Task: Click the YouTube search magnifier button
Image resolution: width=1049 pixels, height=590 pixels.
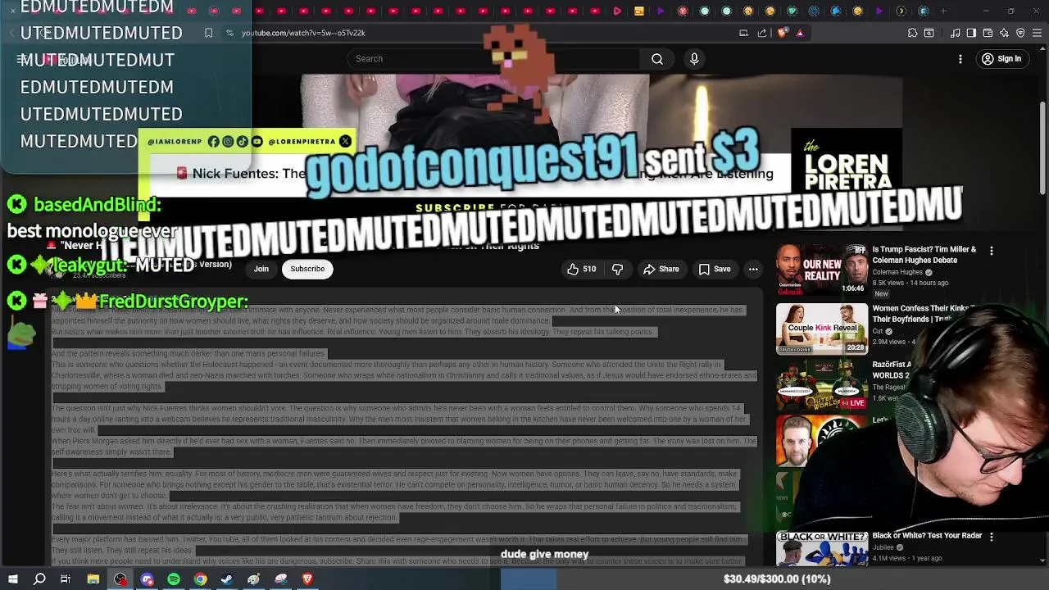Action: 656,59
